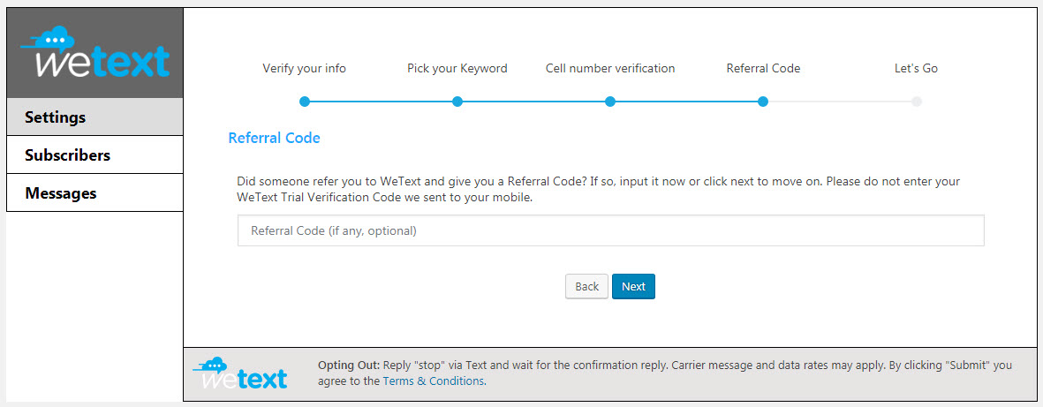This screenshot has height=407, width=1043.
Task: Open the Messages menu item
Action: click(x=94, y=192)
